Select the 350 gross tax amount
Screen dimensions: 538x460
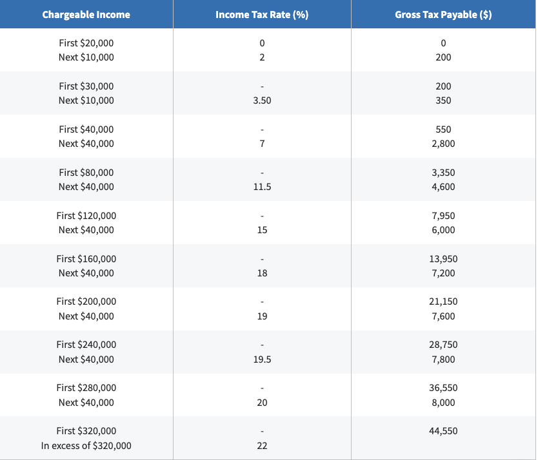[x=443, y=101]
